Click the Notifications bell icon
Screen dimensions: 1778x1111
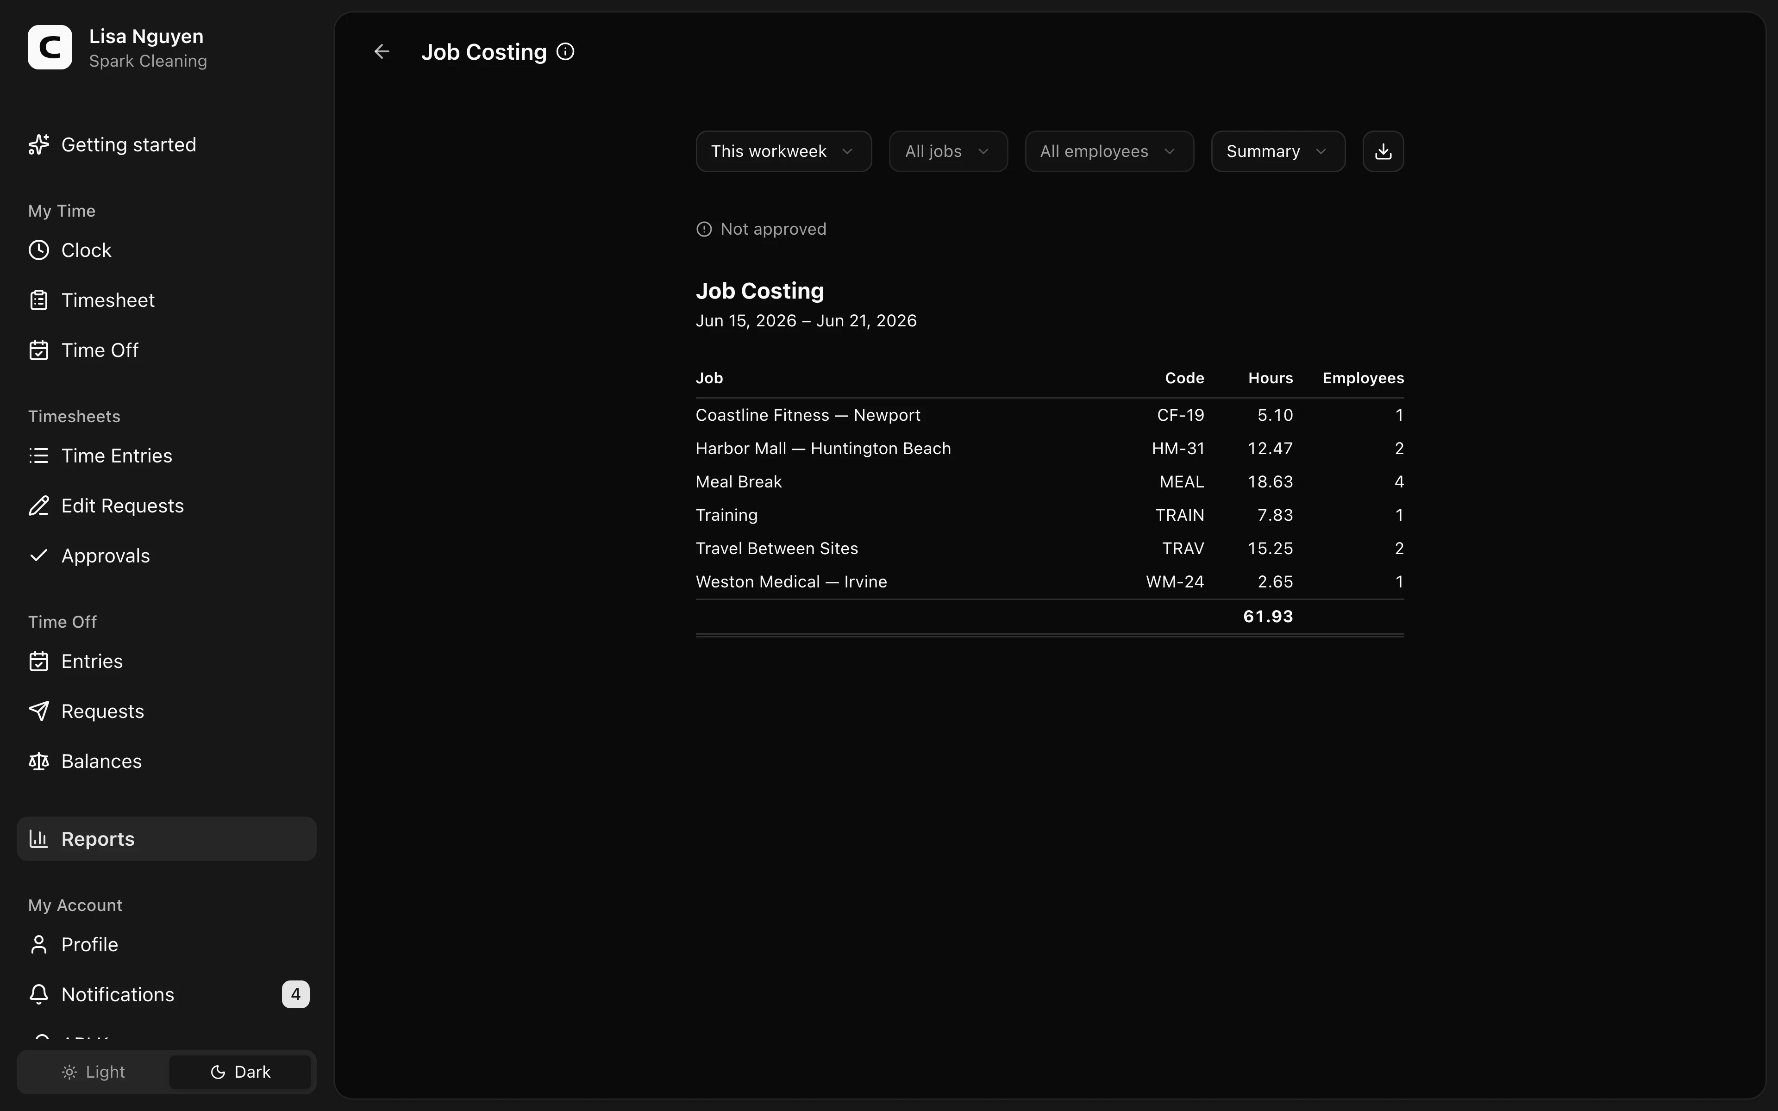click(39, 994)
